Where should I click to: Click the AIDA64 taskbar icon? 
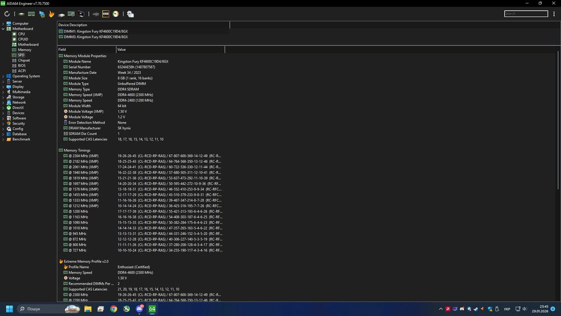153,309
